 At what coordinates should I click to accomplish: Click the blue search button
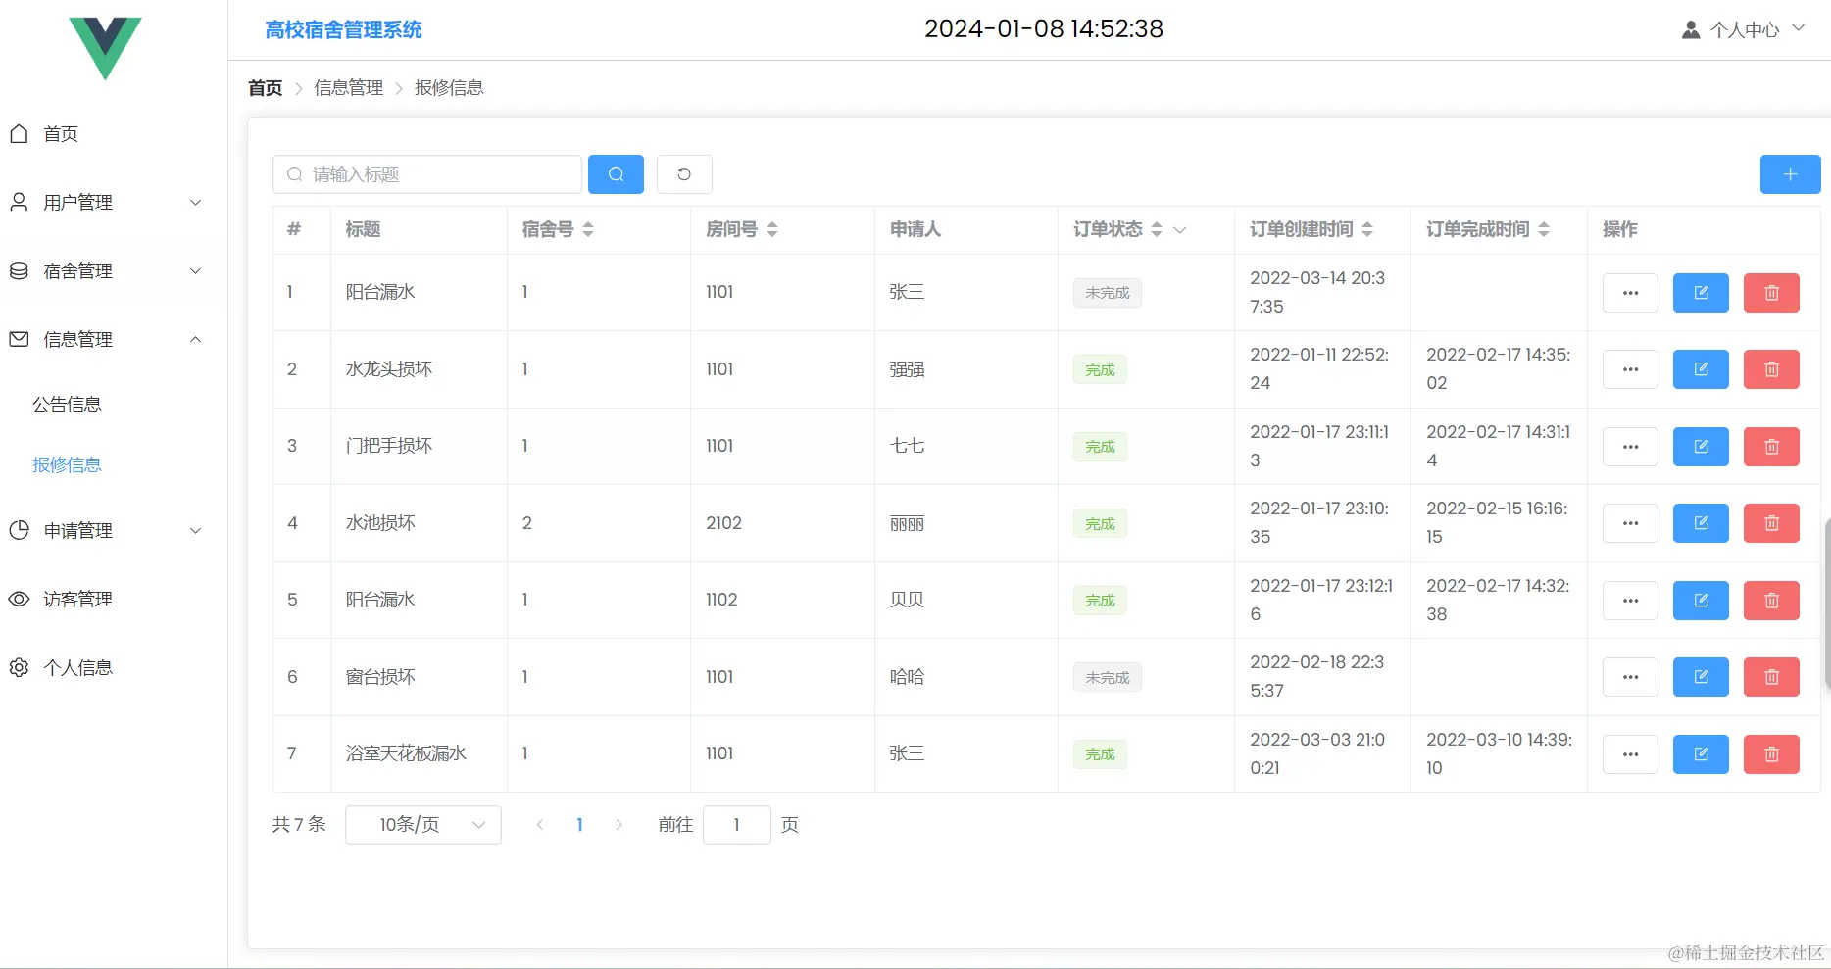click(x=616, y=174)
